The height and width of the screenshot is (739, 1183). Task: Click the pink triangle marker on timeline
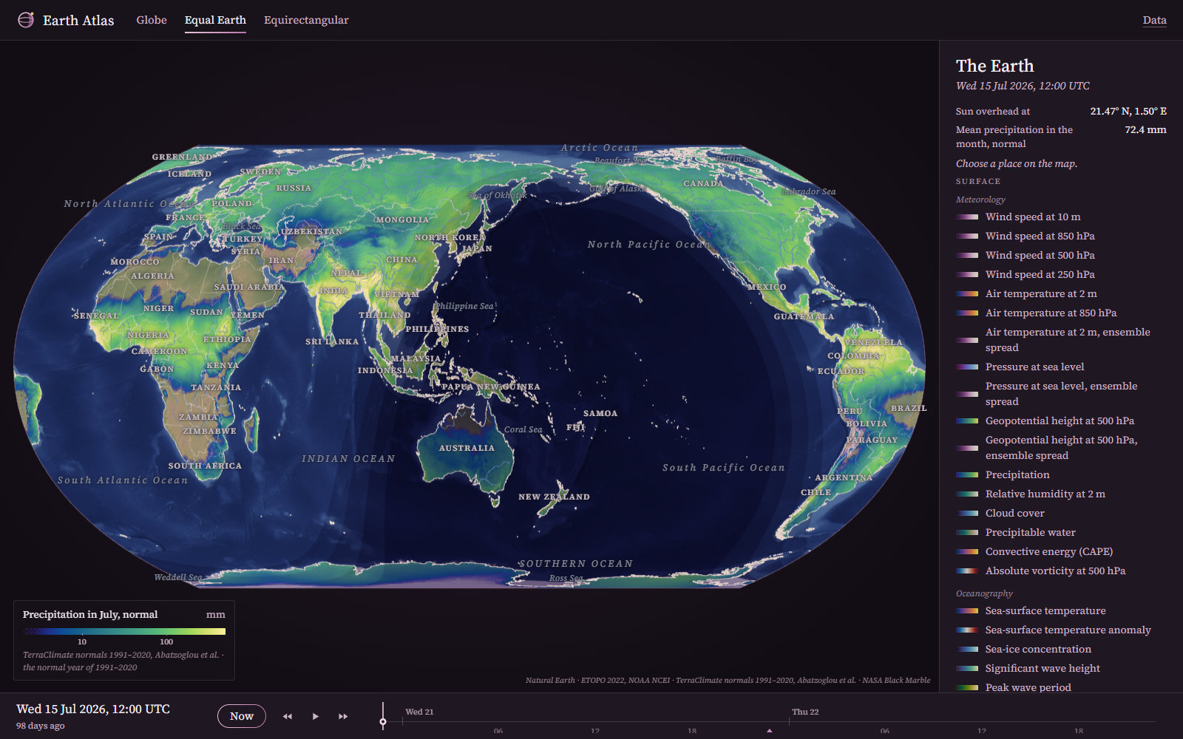[x=770, y=730]
